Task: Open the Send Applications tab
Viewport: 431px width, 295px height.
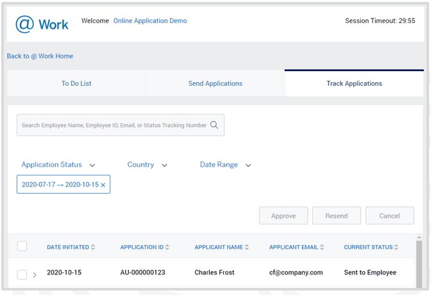Action: click(215, 83)
